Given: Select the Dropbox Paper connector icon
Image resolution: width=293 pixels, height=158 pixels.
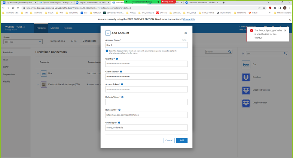Looking at the screenshot, I should [x=246, y=103].
